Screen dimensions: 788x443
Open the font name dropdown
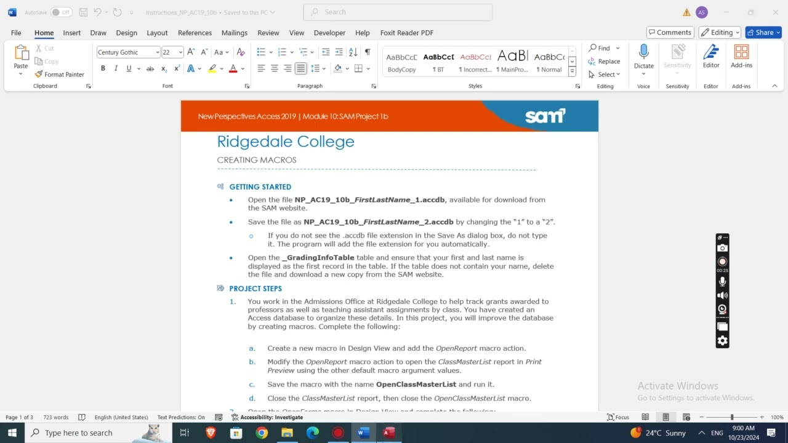click(158, 52)
